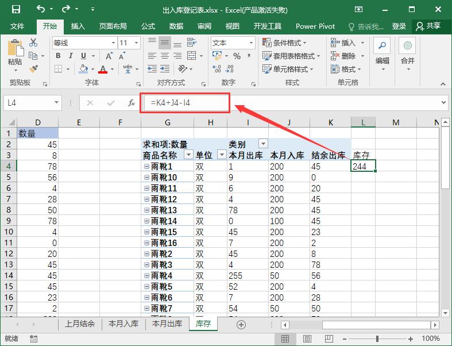Increase the font size
452x346 pixels.
click(109, 56)
